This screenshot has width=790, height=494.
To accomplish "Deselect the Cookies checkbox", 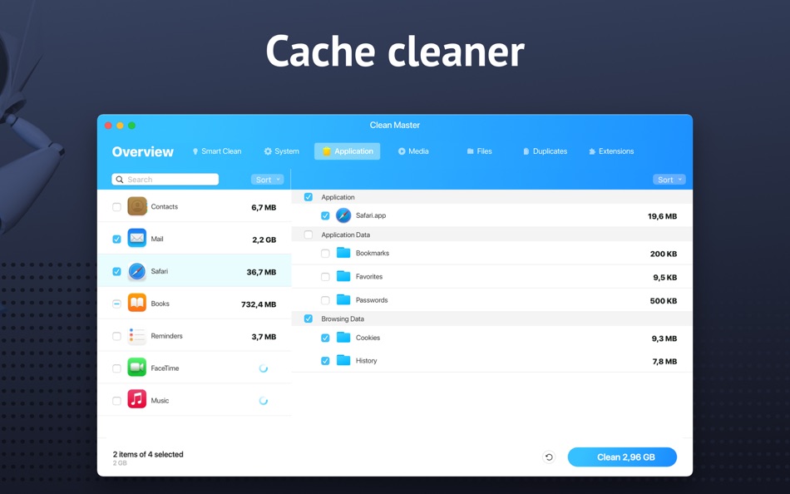I will pyautogui.click(x=325, y=338).
